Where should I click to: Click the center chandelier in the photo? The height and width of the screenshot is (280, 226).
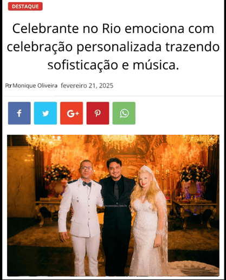coord(119,141)
